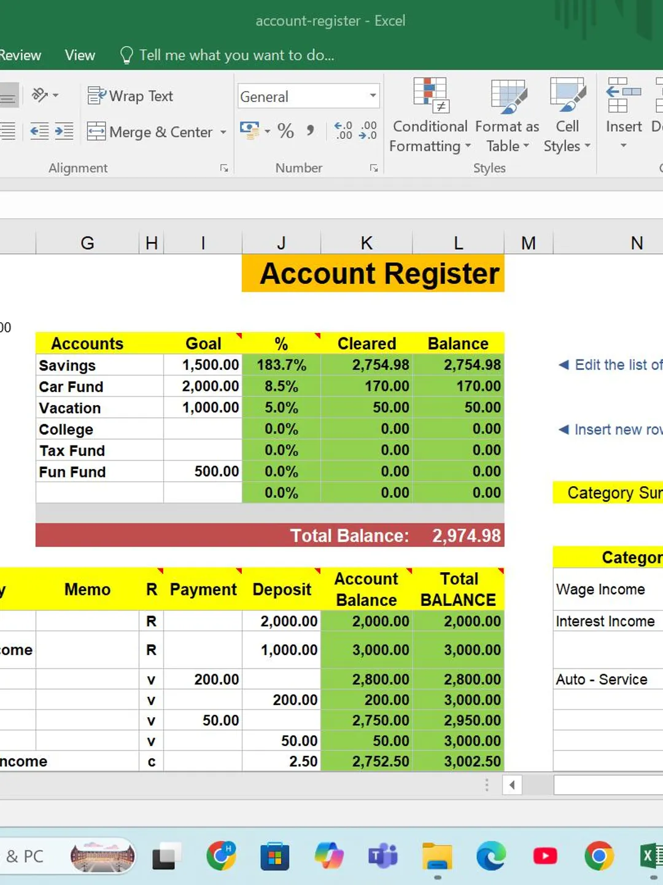Apply the Accounting Number Format

(x=249, y=130)
